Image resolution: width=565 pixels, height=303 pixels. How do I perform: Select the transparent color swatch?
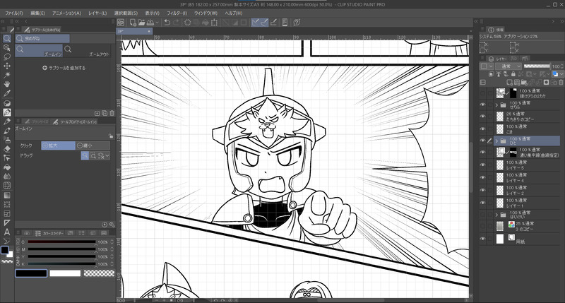tap(99, 273)
